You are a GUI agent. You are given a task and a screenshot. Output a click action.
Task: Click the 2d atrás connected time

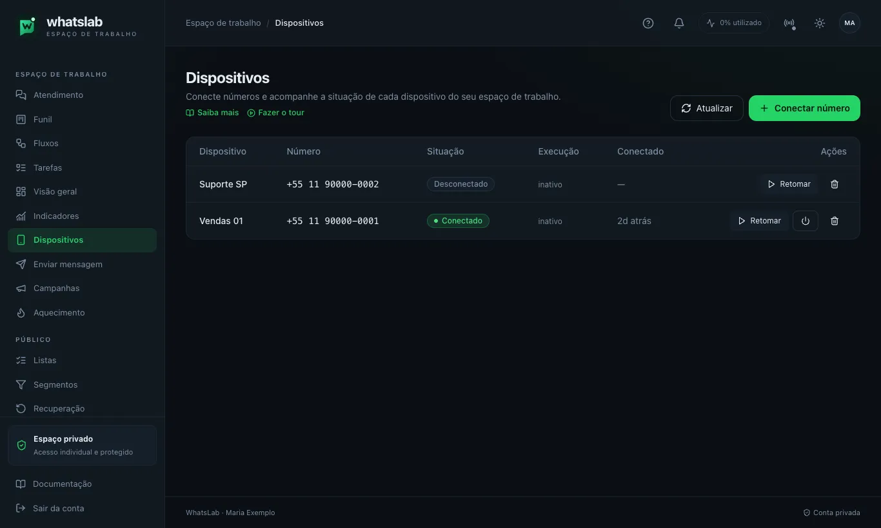[x=634, y=221]
